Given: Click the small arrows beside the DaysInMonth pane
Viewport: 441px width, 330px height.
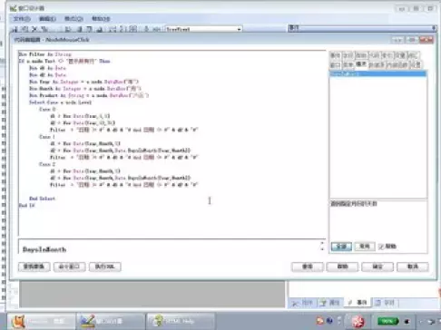Looking at the screenshot, I should pyautogui.click(x=322, y=246).
